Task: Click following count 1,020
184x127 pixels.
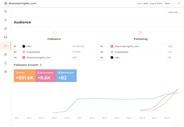Action: [x=170, y=46]
